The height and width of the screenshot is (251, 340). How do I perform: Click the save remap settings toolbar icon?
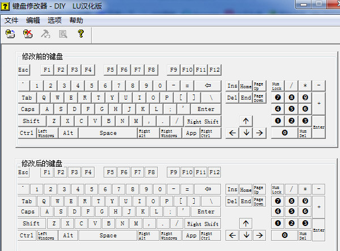tap(10, 34)
